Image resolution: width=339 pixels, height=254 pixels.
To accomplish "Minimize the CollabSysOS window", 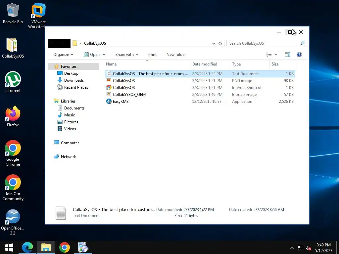I will pos(279,32).
